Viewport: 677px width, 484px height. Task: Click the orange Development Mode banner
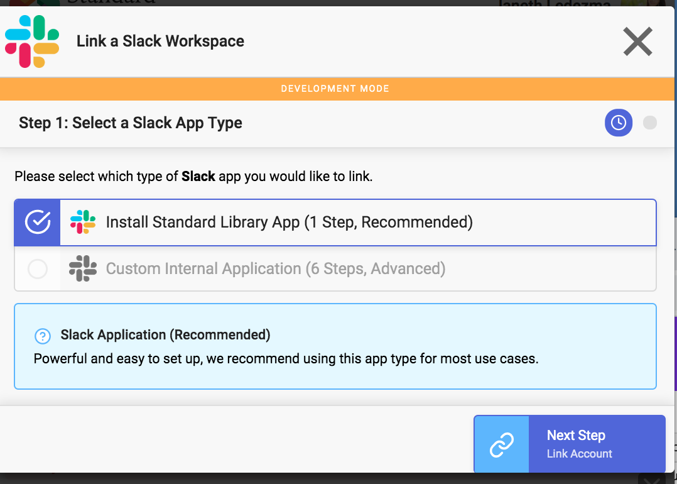335,89
